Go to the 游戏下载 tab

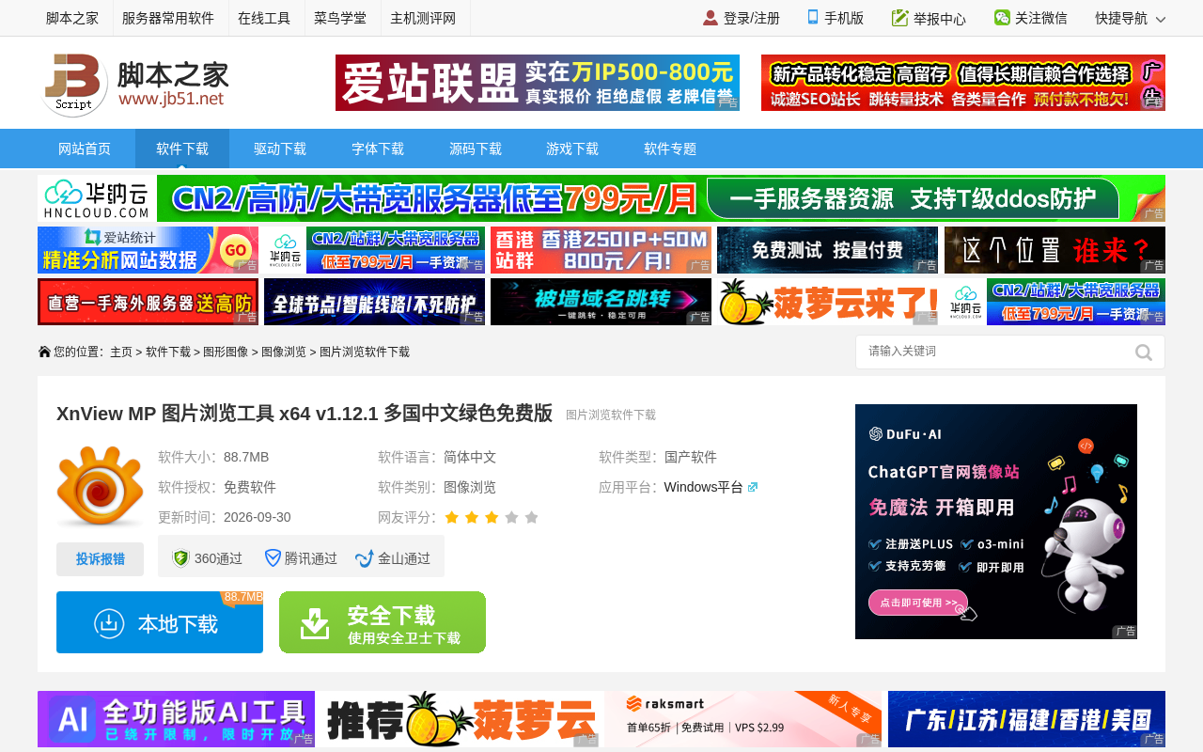point(572,149)
